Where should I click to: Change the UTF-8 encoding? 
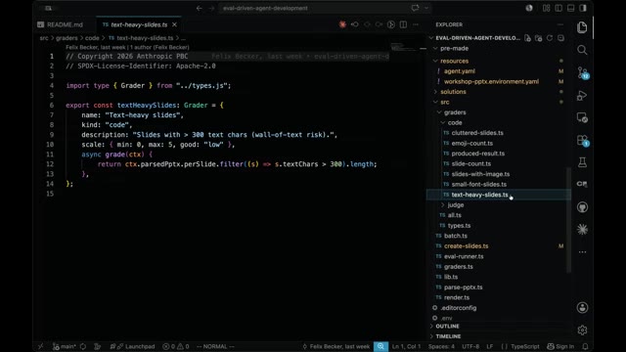(470, 346)
